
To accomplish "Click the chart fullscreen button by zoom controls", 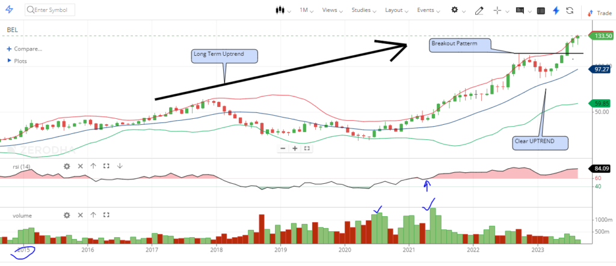I will (x=307, y=148).
